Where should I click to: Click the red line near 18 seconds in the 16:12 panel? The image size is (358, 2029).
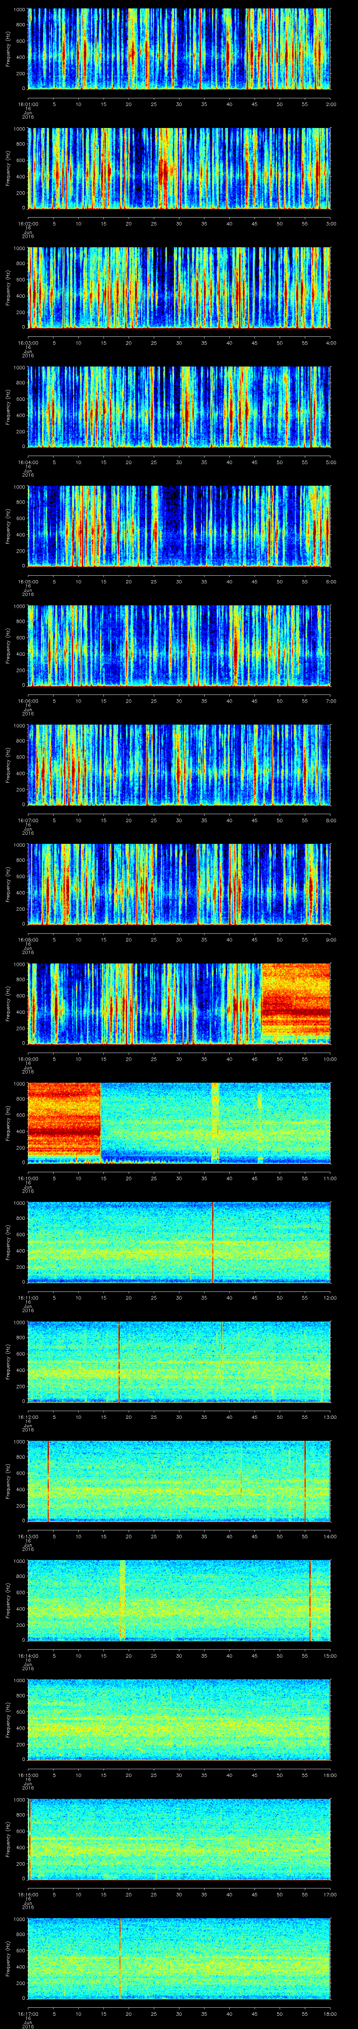[119, 1361]
